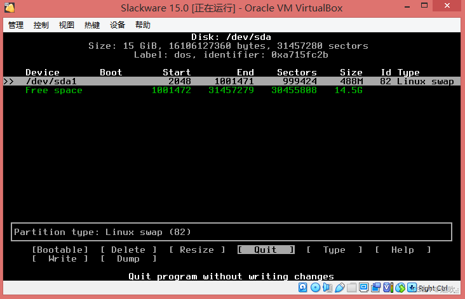Click the Id Type column header
This screenshot has height=299, width=465.
click(x=400, y=72)
